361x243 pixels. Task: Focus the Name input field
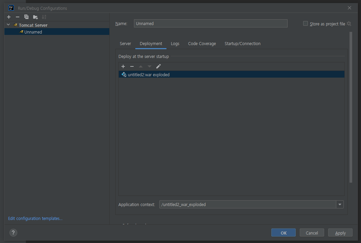(x=211, y=23)
